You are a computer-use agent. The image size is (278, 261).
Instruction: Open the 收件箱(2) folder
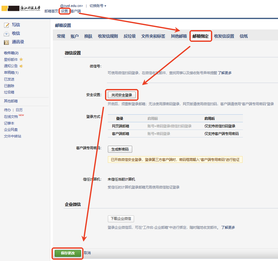(x=11, y=53)
